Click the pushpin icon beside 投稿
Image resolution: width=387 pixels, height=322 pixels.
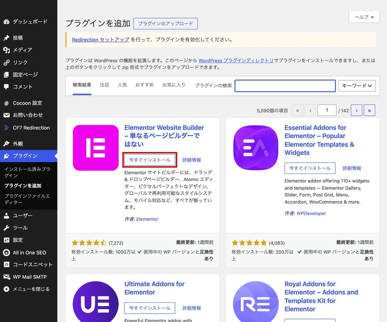pyautogui.click(x=7, y=38)
